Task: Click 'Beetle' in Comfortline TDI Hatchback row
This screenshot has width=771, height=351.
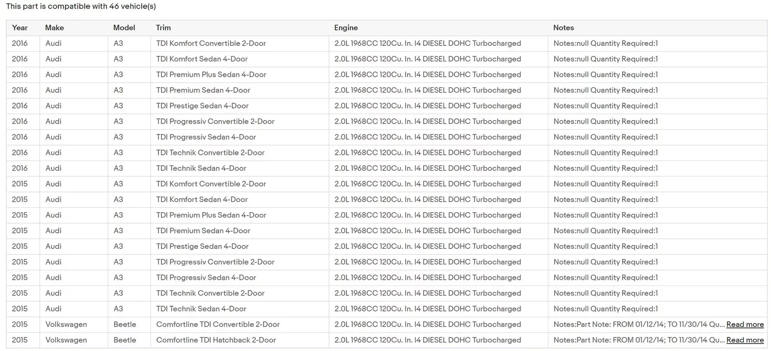Action: tap(125, 340)
